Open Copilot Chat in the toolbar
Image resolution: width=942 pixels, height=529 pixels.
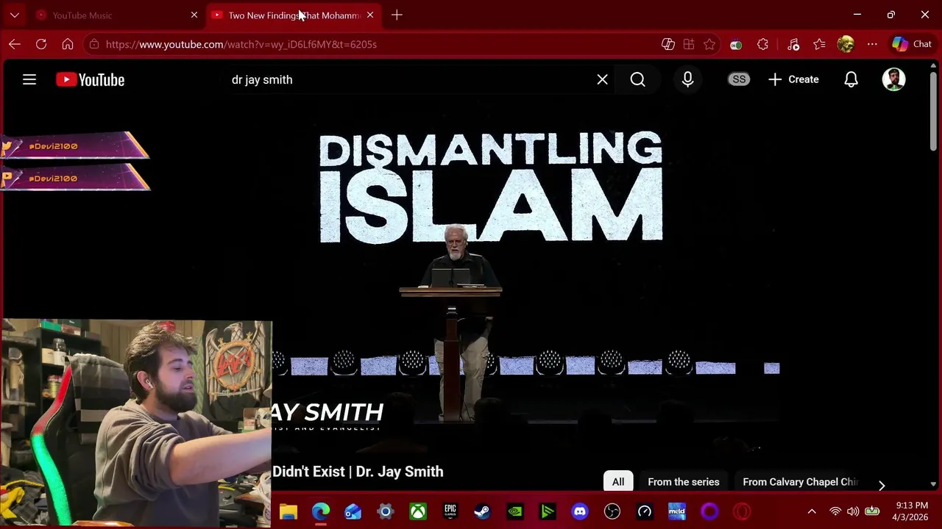click(912, 44)
